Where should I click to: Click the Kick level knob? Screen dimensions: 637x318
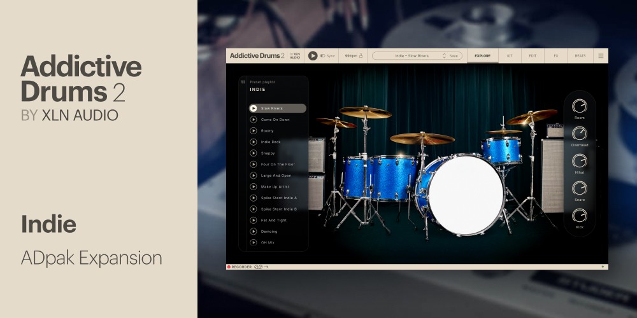pyautogui.click(x=580, y=216)
